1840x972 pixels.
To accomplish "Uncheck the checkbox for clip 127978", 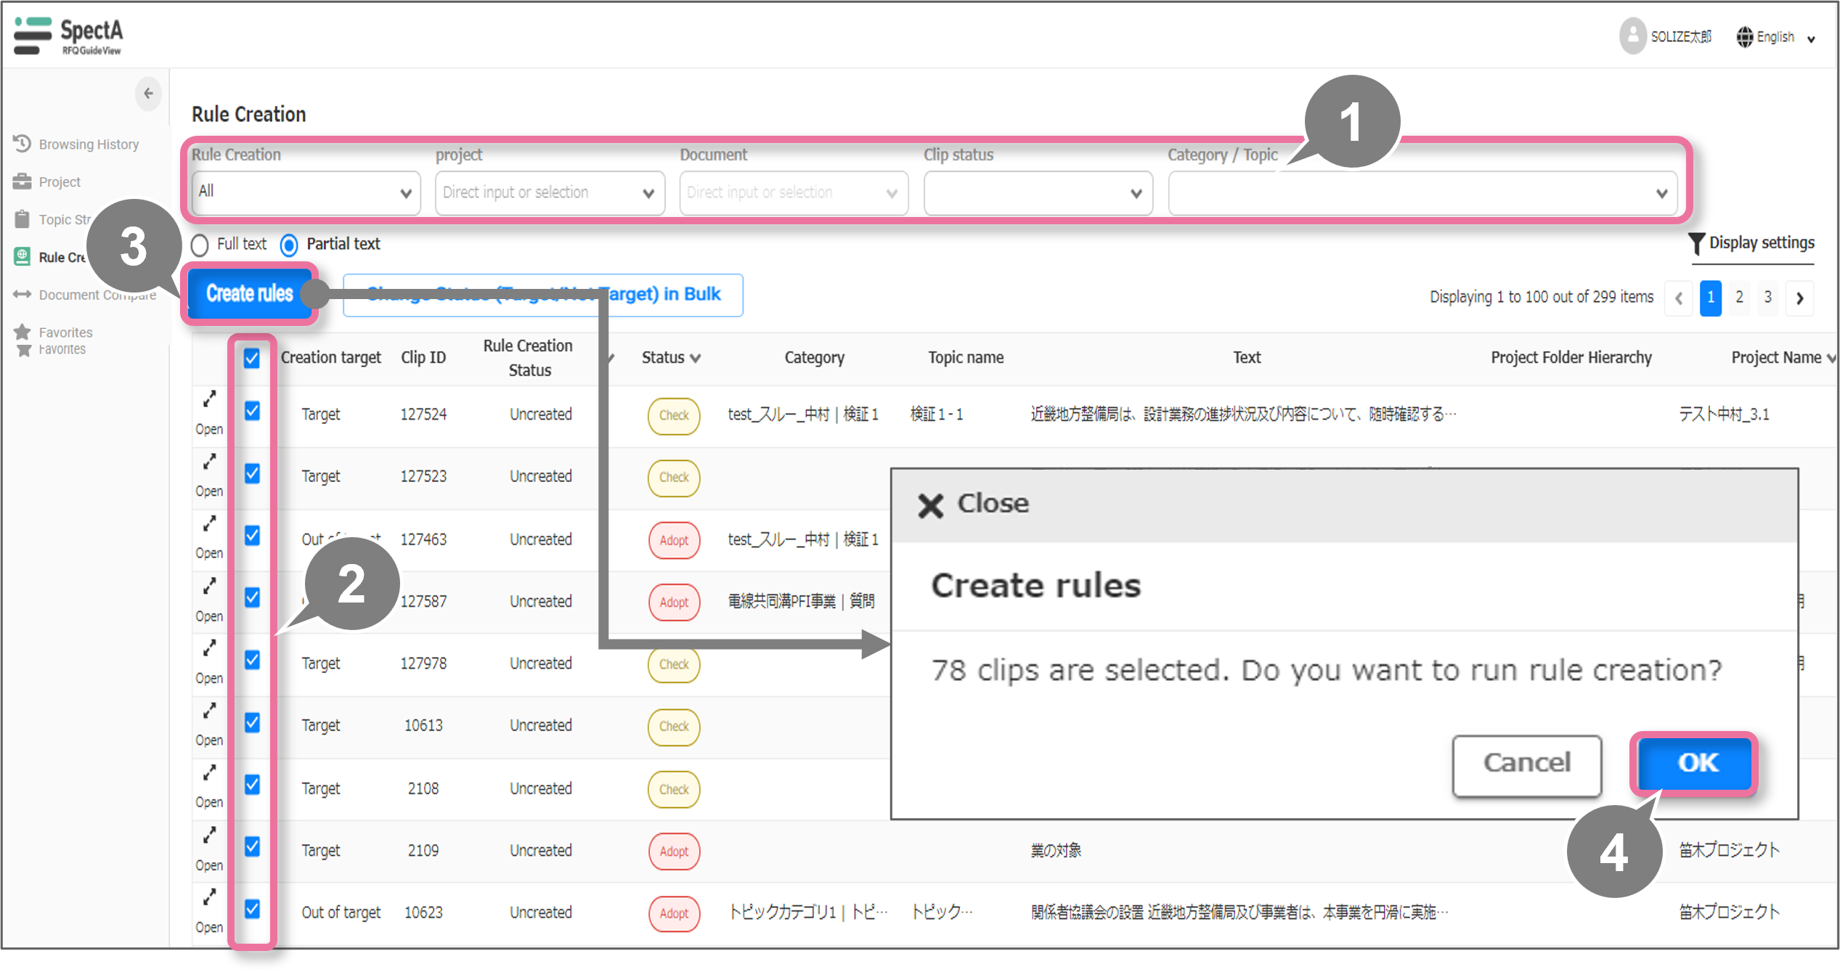I will tap(252, 660).
